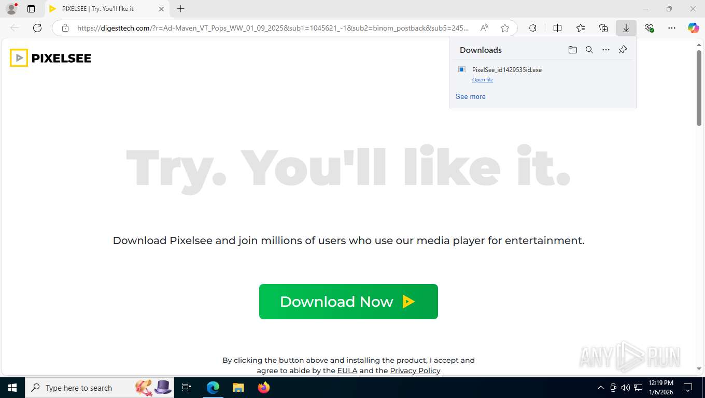Open Split screen icon
Screen dimensions: 705x398
(x=558, y=28)
